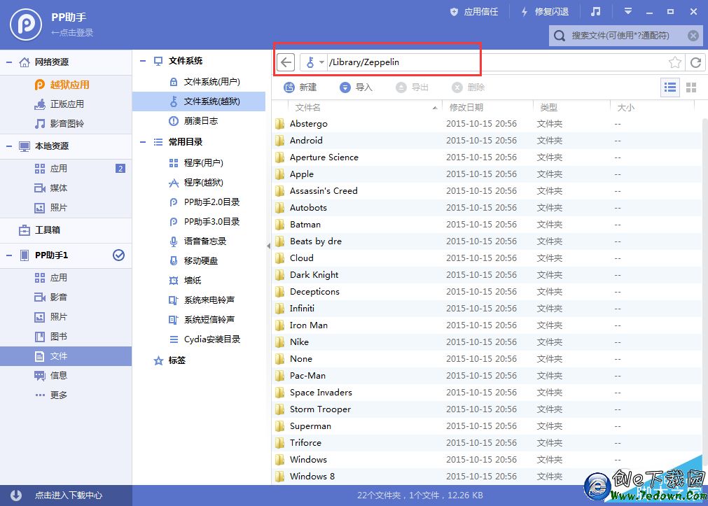The image size is (708, 506).
Task: Collapse the 文件系统 tree node
Action: point(143,61)
